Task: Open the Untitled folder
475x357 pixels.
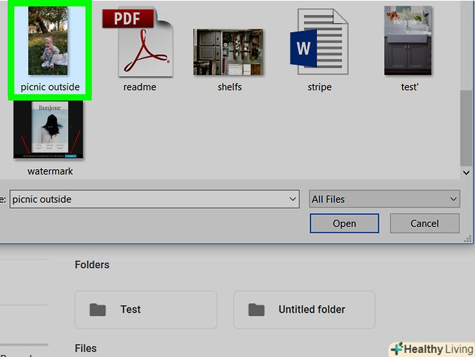Action: point(304,309)
